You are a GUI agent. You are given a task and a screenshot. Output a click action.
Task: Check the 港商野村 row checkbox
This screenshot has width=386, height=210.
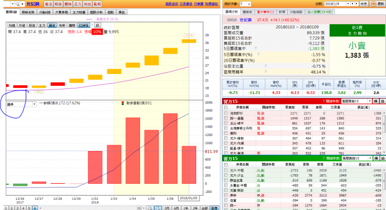pos(226,113)
